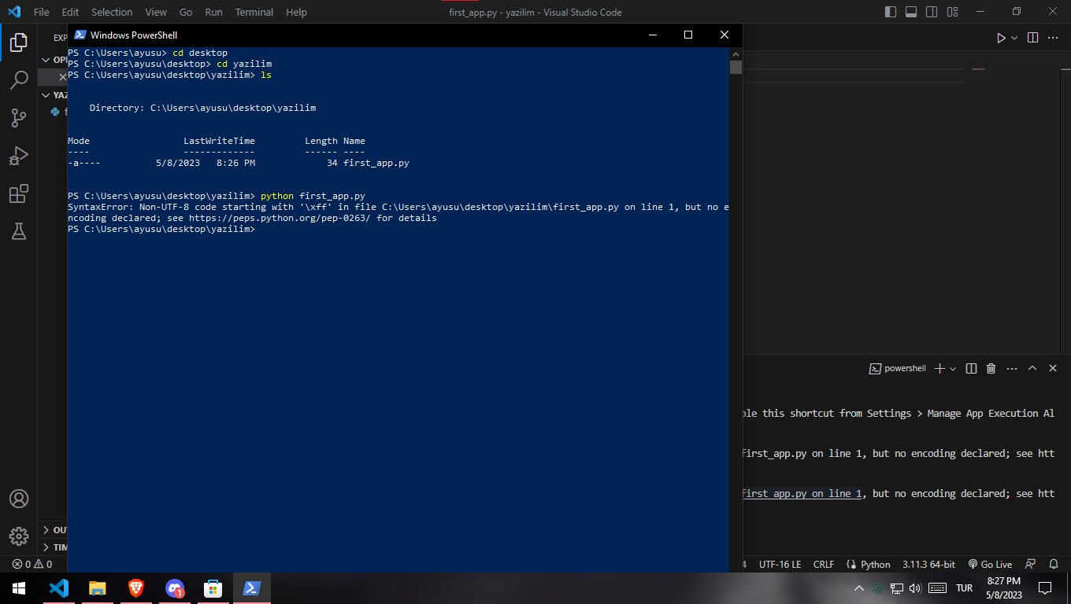
Task: Open the Accounts menu in the activity bar
Action: (19, 499)
